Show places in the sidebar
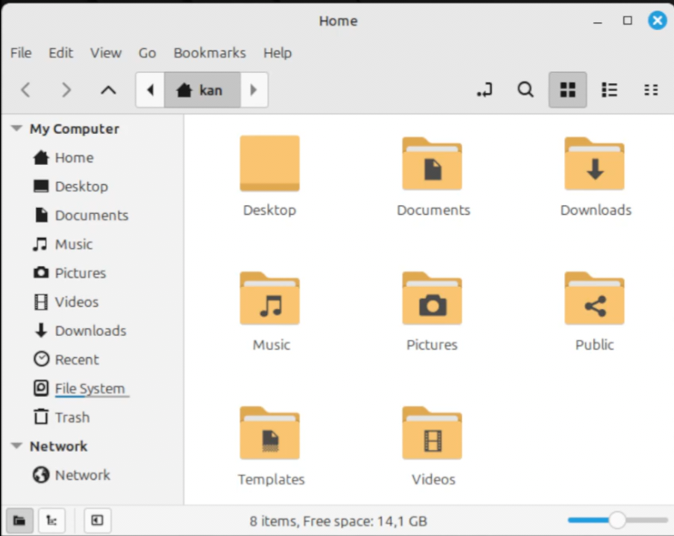Screen dimensions: 674x536 pyautogui.click(x=20, y=521)
